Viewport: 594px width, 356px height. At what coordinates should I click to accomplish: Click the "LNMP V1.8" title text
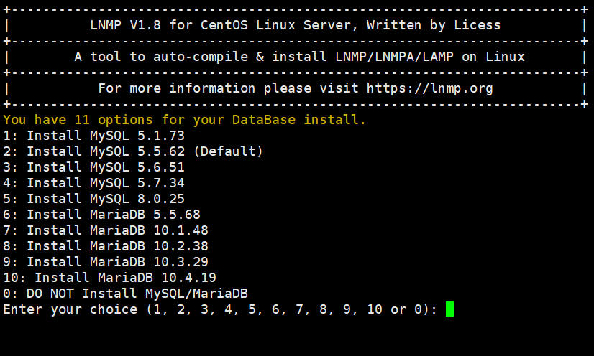click(x=125, y=25)
